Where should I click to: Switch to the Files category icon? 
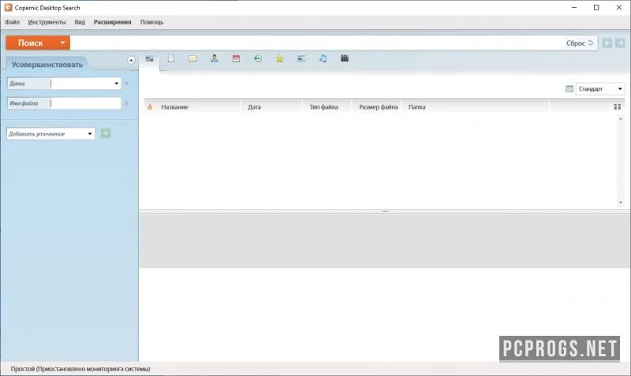(x=171, y=58)
